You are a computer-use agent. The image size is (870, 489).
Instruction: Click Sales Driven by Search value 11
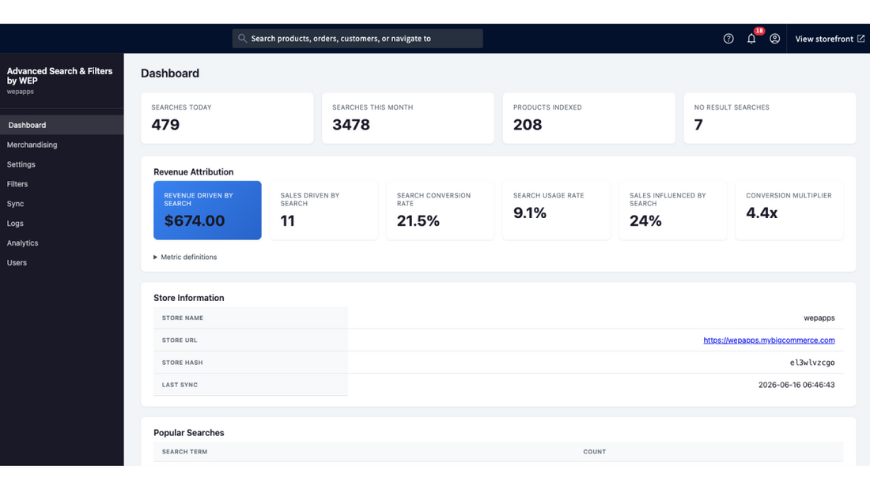point(287,220)
